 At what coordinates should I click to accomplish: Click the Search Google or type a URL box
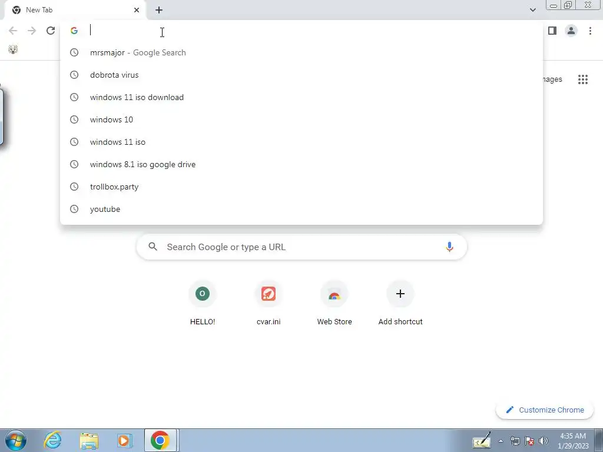click(x=301, y=247)
